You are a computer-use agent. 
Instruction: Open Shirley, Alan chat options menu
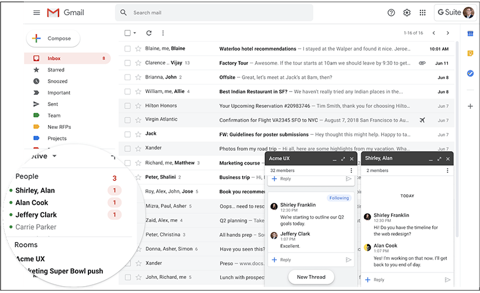pos(447,171)
